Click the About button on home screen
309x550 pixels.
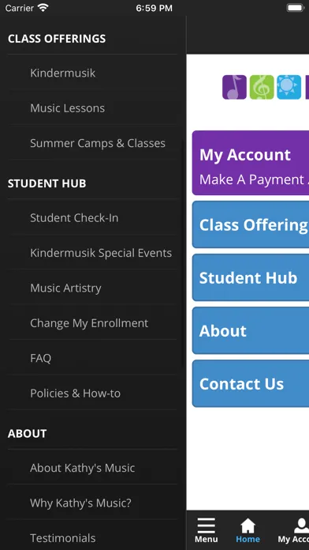pyautogui.click(x=251, y=330)
